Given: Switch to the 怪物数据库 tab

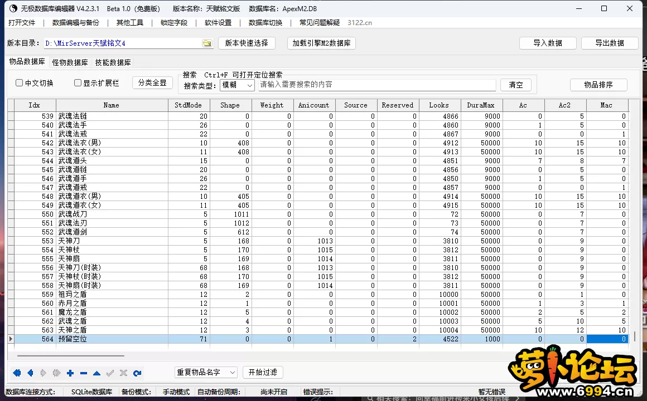Looking at the screenshot, I should coord(70,62).
